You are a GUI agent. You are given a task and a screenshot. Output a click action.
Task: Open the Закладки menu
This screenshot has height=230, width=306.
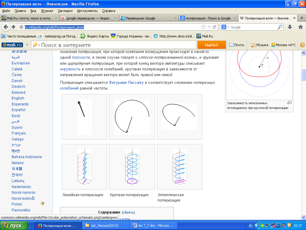[x=65, y=11]
